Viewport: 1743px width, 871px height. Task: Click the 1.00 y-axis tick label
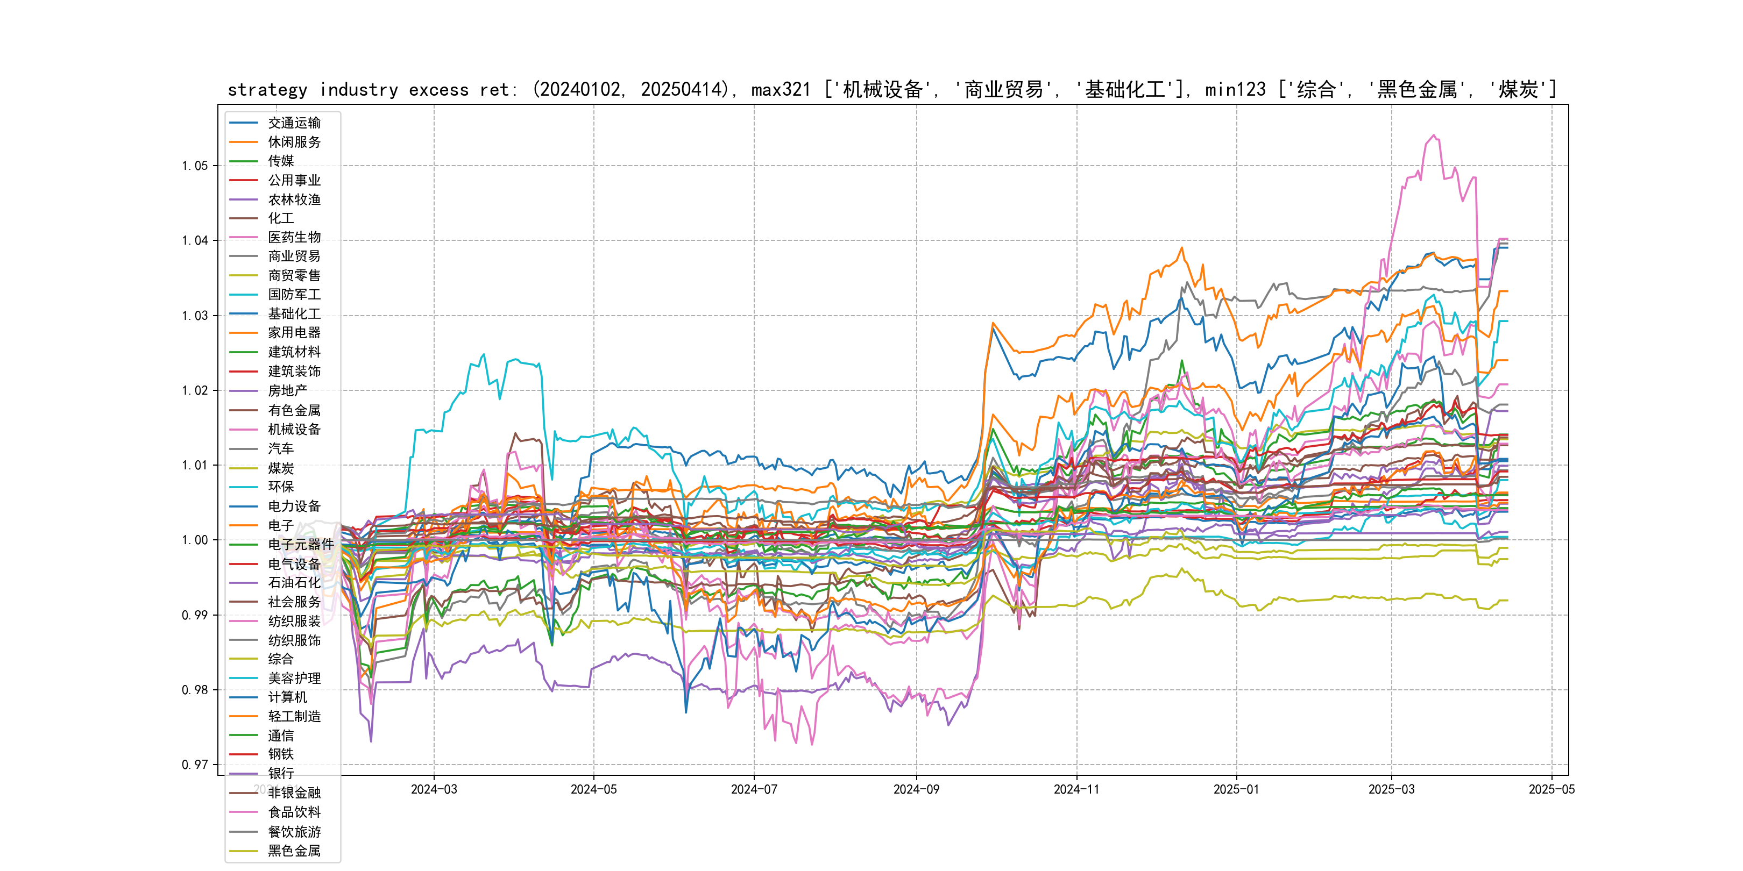tap(195, 540)
